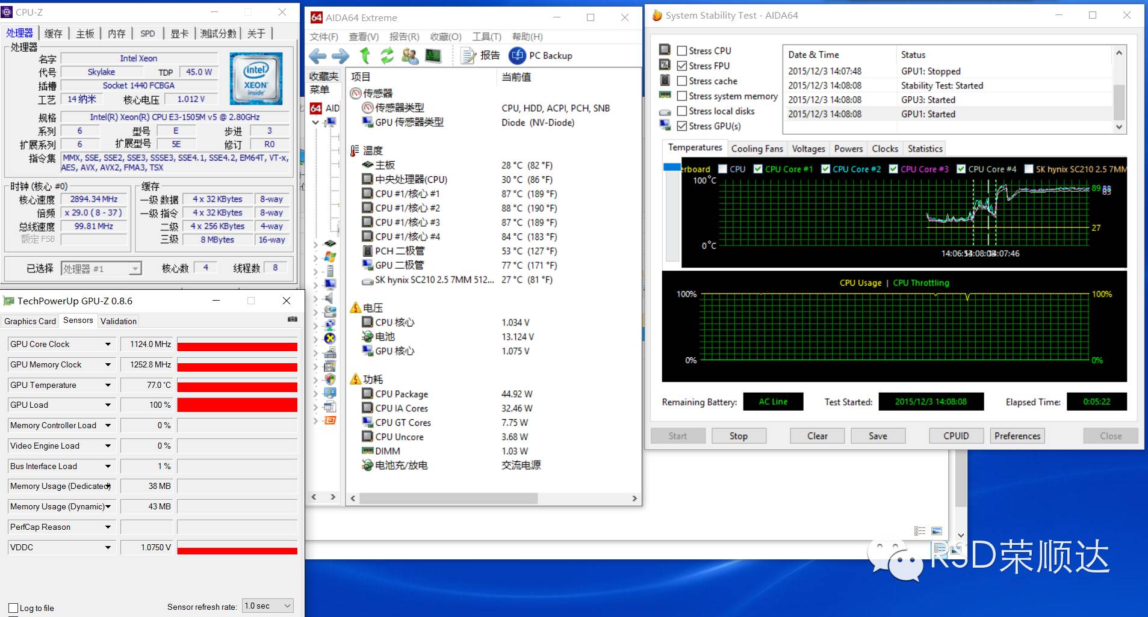Screen dimensions: 1148x617
Task: Open the 文件(F) menu in AIDA64
Action: [324, 37]
